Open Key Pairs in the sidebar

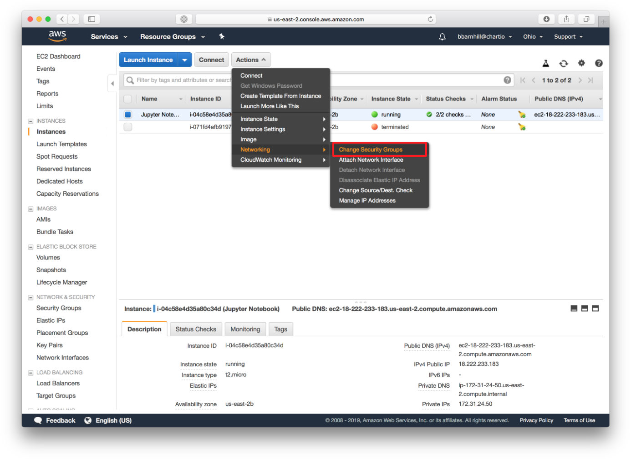50,345
